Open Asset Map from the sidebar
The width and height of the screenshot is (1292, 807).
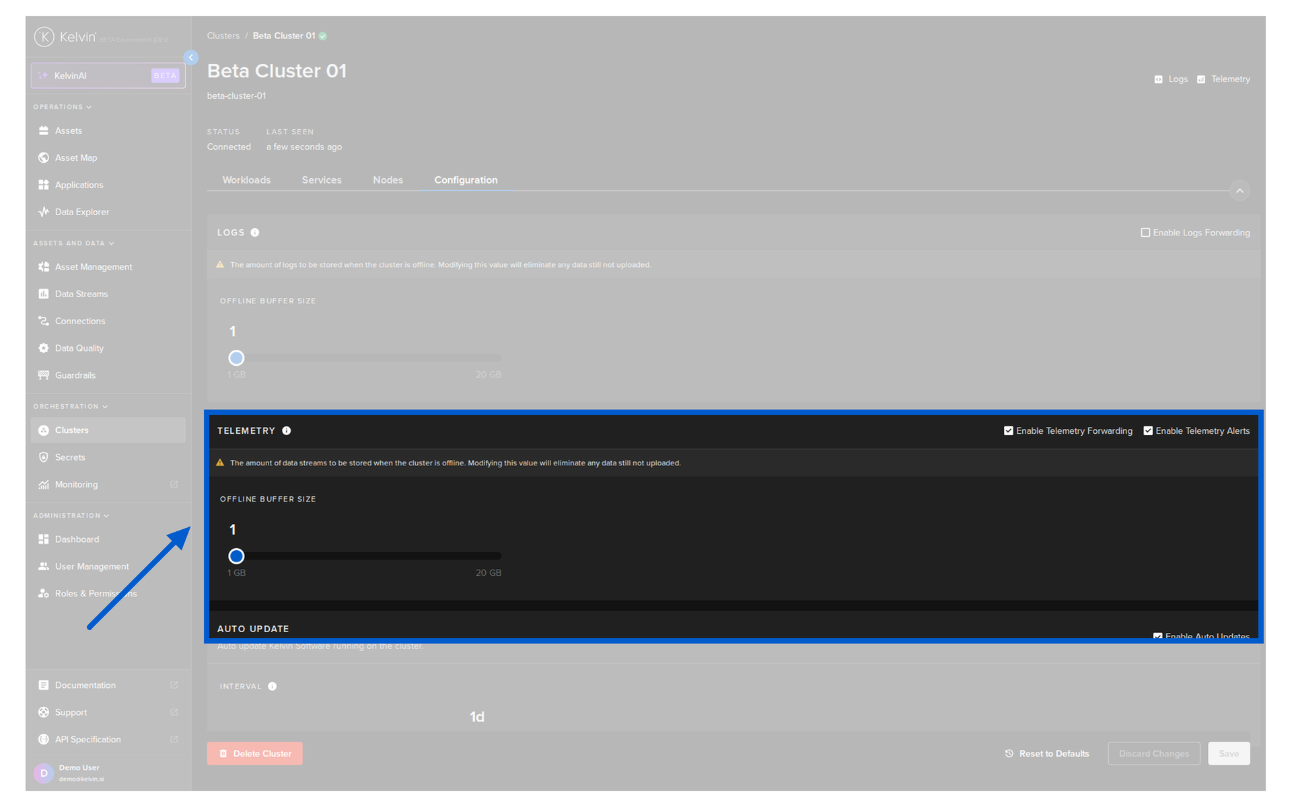75,157
